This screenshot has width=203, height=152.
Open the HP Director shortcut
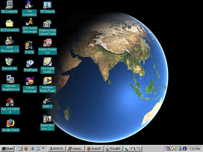tap(47, 5)
